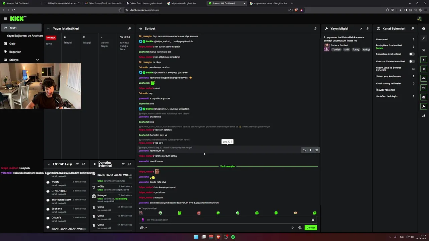The height and width of the screenshot is (241, 429).
Task: Edit stream info pencil in Yayın bilgisi
Action: 361,28
